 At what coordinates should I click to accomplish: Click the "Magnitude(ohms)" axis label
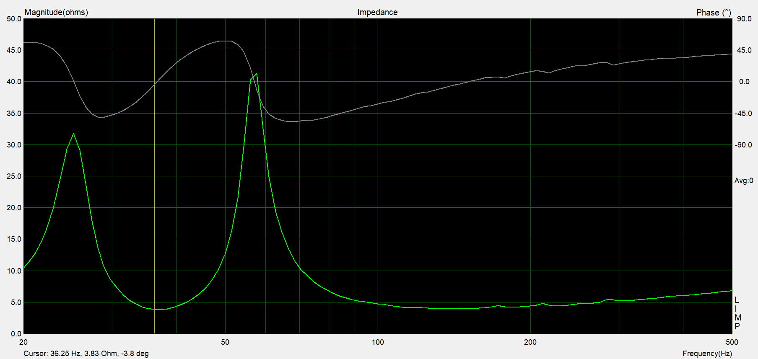coord(56,12)
